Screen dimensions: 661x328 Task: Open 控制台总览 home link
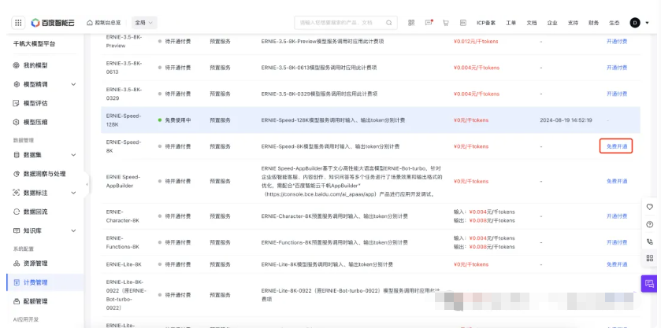pyautogui.click(x=104, y=23)
